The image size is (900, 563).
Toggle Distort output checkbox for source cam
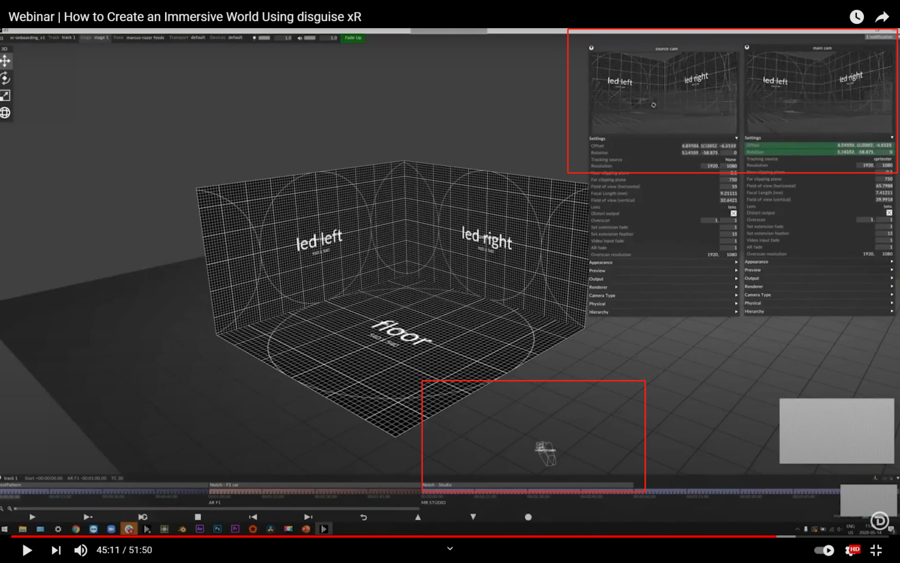tap(733, 214)
